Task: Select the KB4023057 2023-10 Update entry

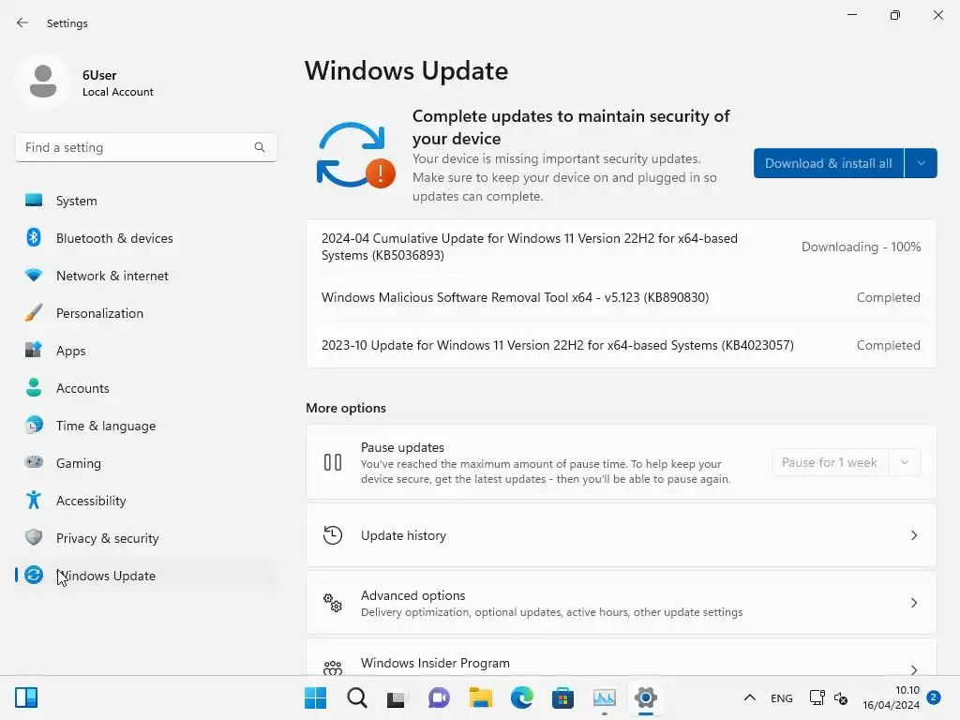Action: click(x=621, y=345)
